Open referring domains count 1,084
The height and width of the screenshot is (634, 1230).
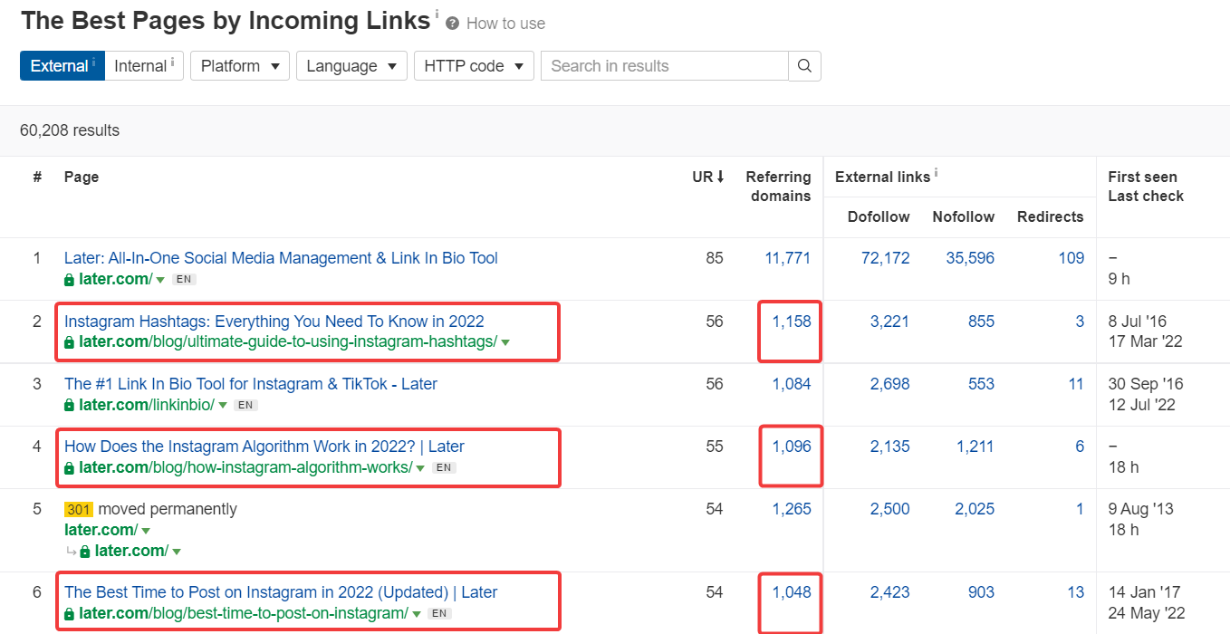792,384
